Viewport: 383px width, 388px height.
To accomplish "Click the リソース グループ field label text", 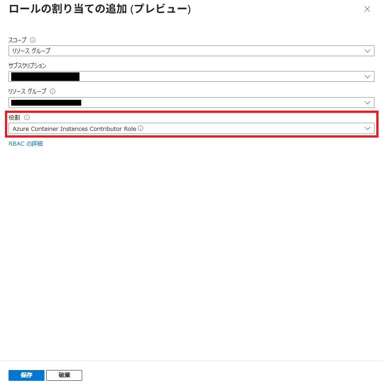I will 27,91.
